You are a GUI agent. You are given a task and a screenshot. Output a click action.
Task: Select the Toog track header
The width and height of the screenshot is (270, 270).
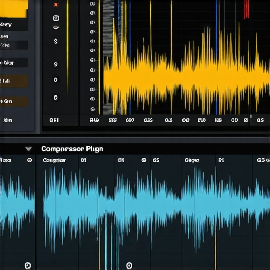point(17,160)
